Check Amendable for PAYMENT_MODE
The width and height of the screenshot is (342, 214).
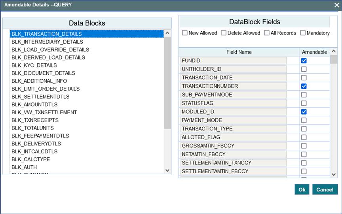coord(304,120)
